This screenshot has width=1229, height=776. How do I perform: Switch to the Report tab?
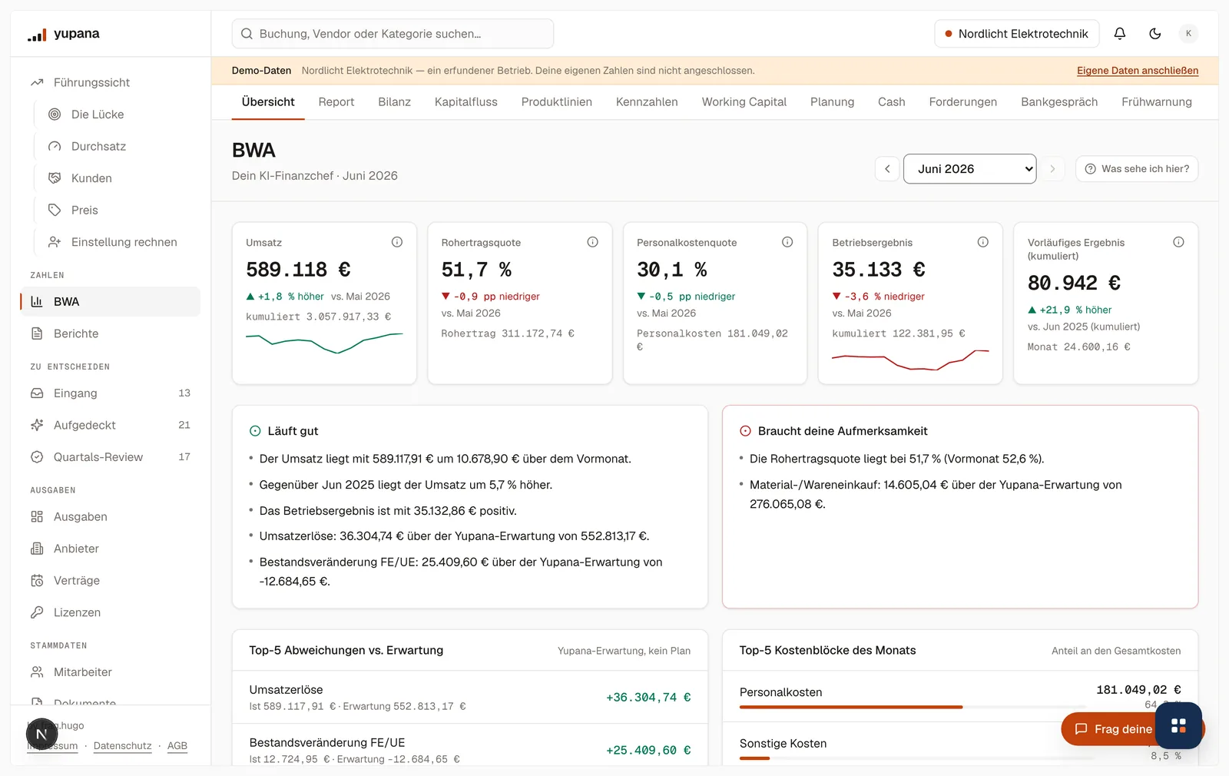tap(336, 102)
